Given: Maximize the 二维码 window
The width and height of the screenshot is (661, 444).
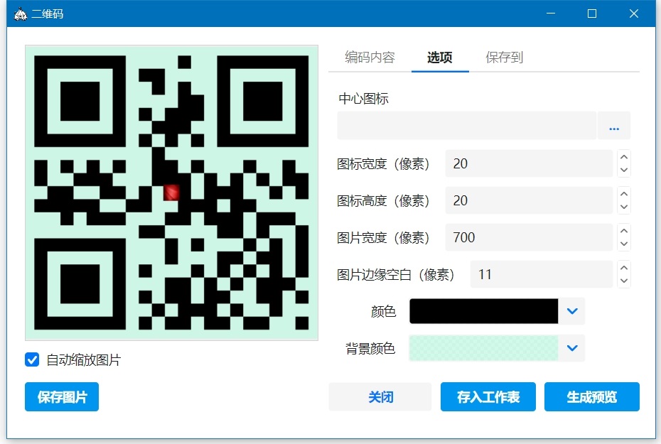Looking at the screenshot, I should 592,13.
